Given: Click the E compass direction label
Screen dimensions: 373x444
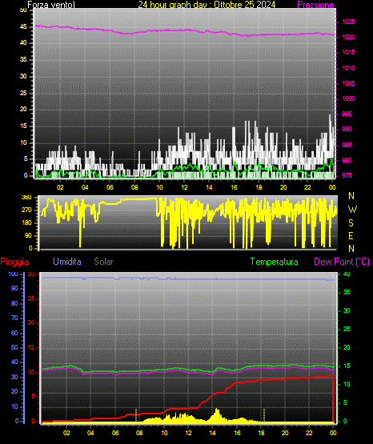Looking at the screenshot, I should point(351,235).
